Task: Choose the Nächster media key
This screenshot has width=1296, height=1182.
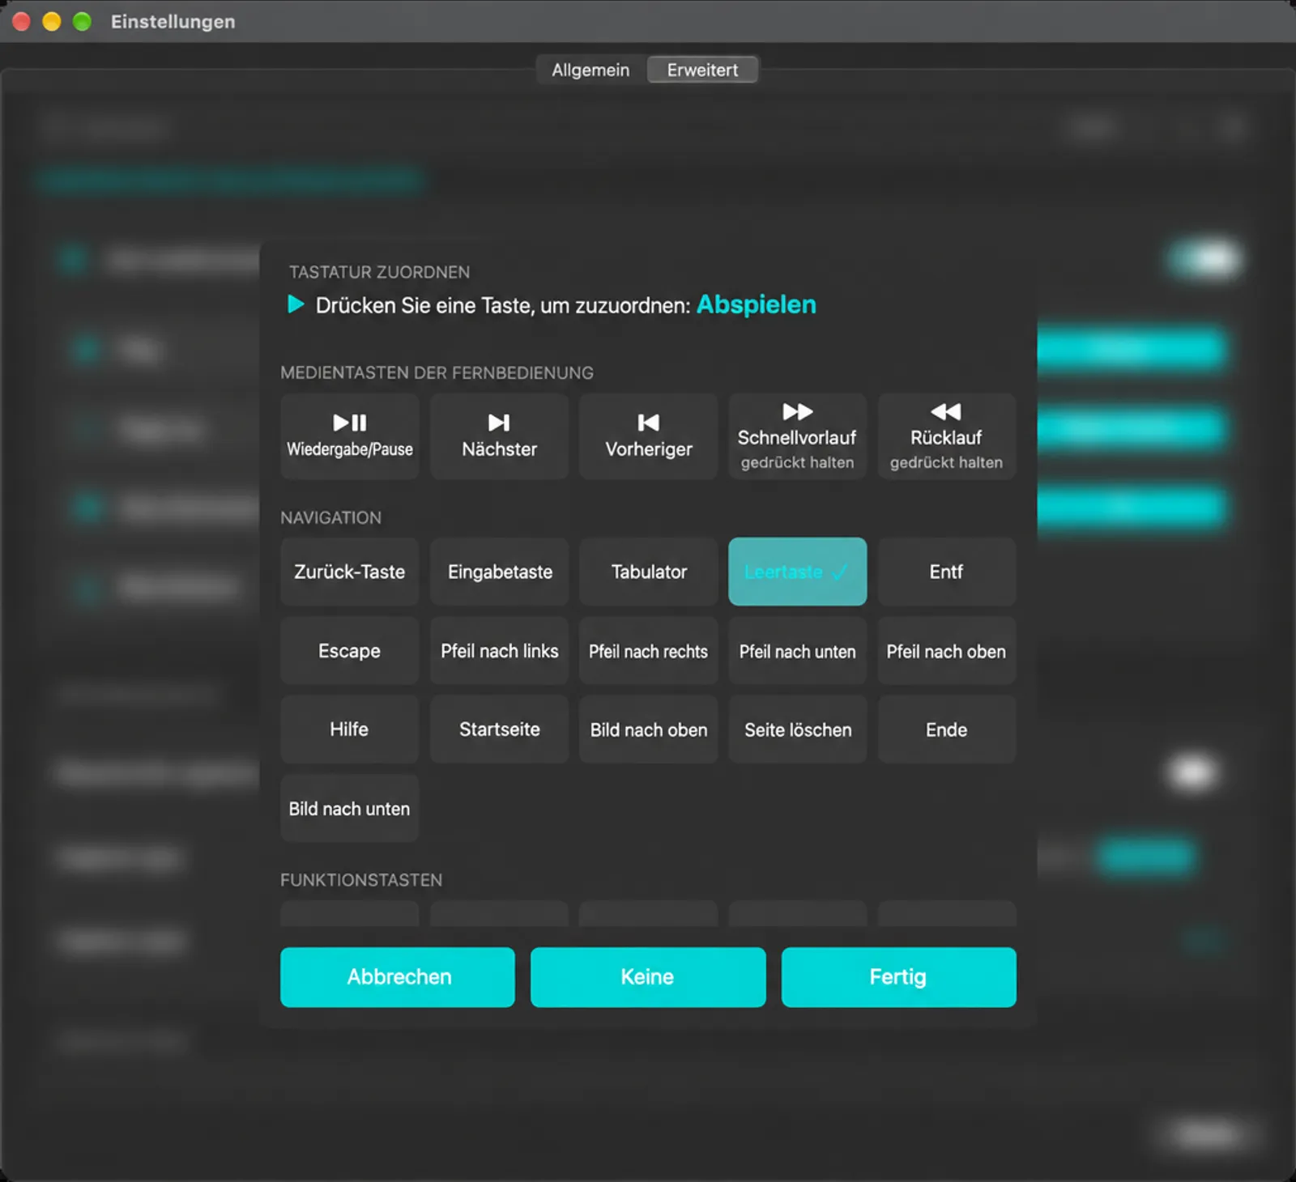Action: pos(499,436)
